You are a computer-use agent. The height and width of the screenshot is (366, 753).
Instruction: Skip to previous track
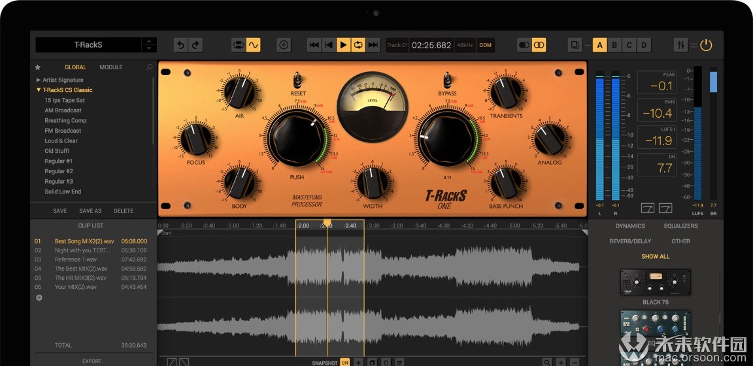(314, 45)
